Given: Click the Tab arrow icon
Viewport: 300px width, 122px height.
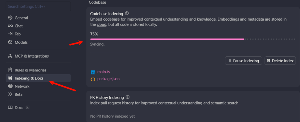Looking at the screenshot, I should tap(10, 34).
